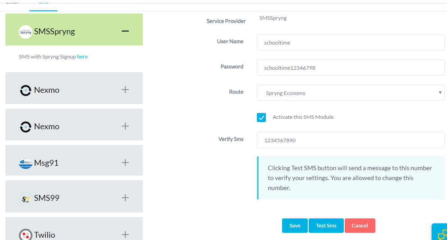Click the Twilio logo icon

(25, 235)
